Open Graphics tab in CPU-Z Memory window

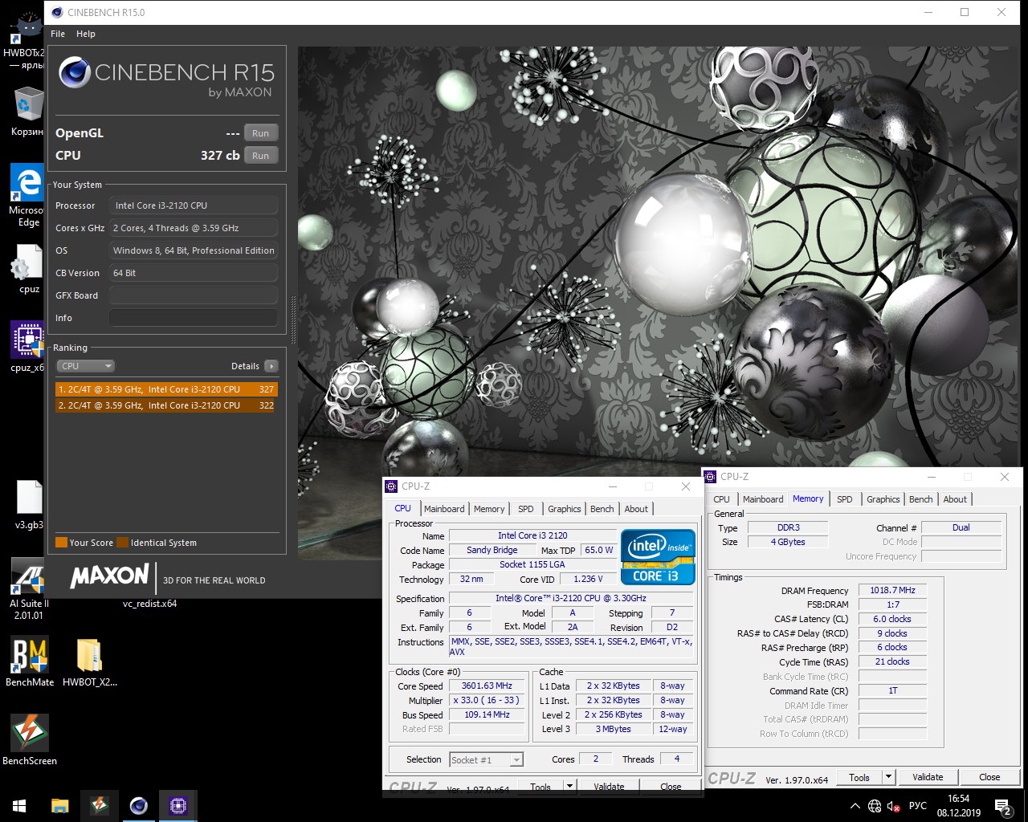coord(883,499)
